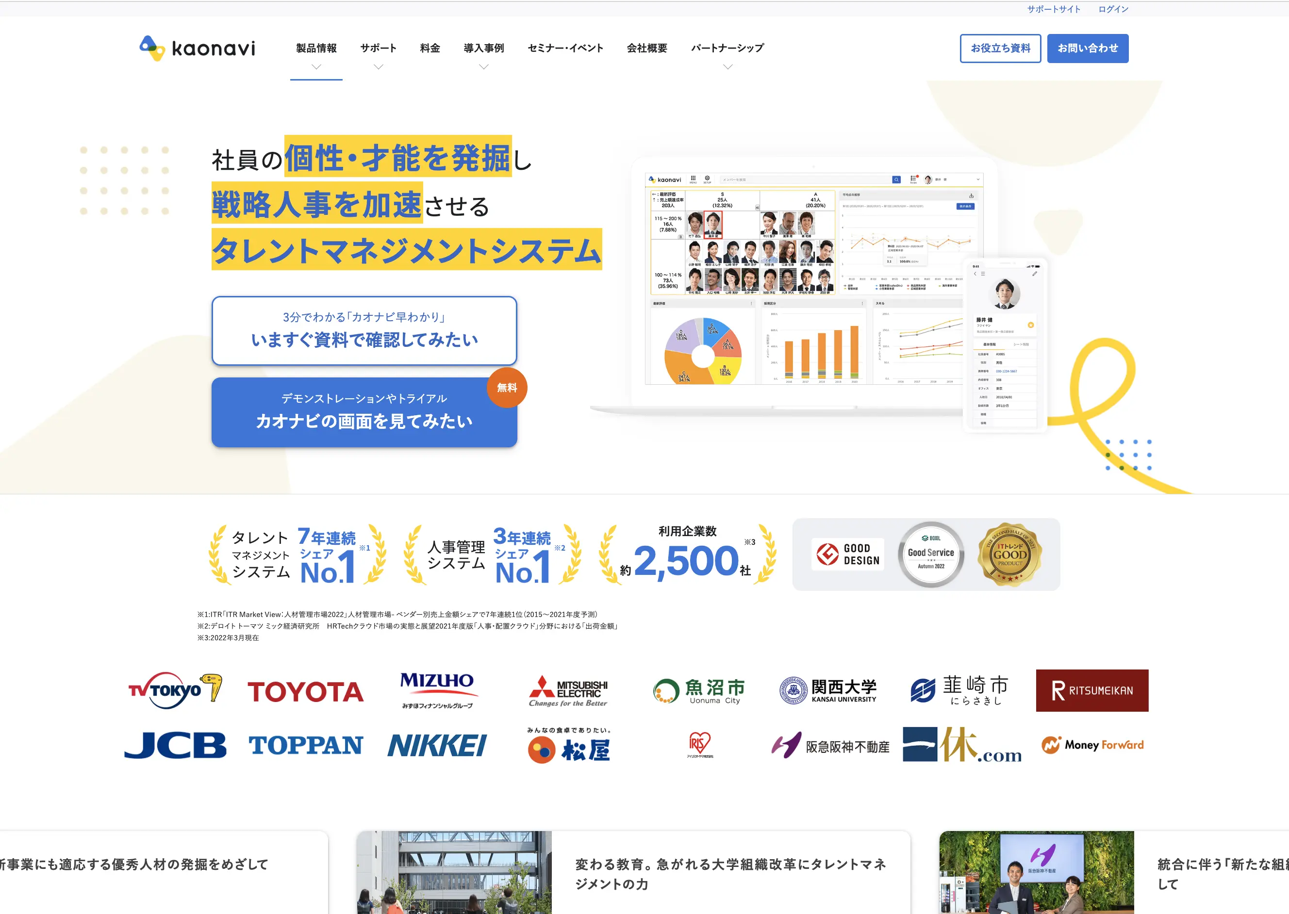Click the TOYOTA client logo
The height and width of the screenshot is (914, 1289).
click(306, 690)
